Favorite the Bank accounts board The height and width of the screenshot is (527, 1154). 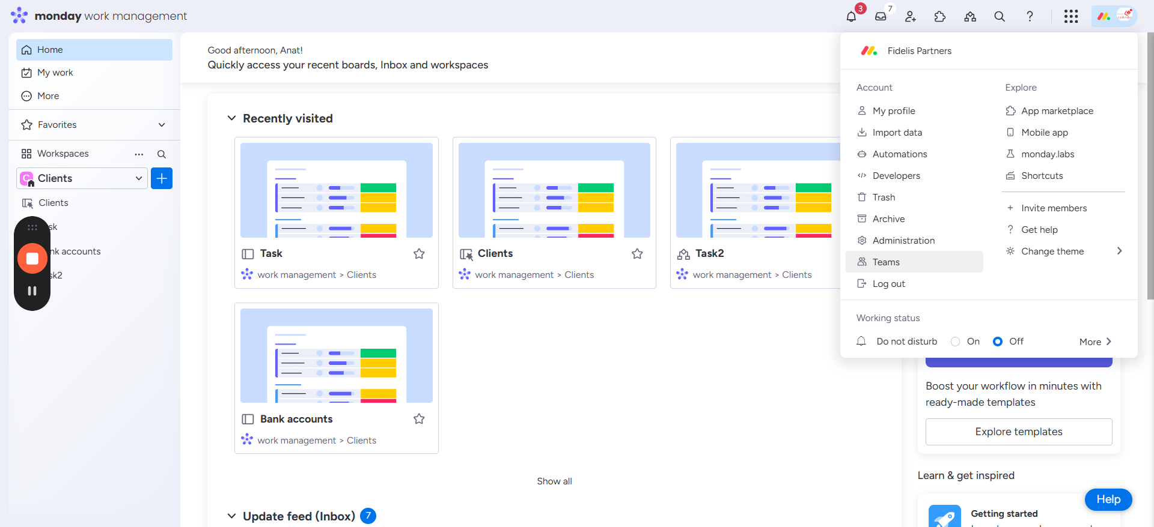[419, 419]
